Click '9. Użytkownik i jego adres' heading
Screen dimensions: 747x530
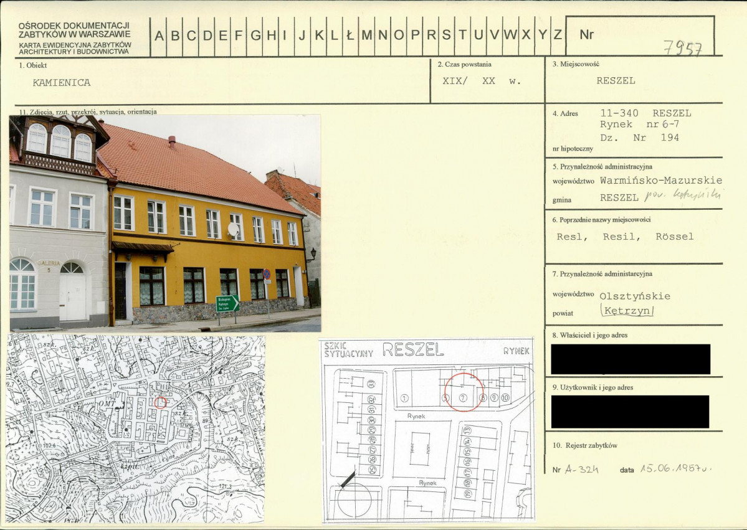[x=592, y=387]
